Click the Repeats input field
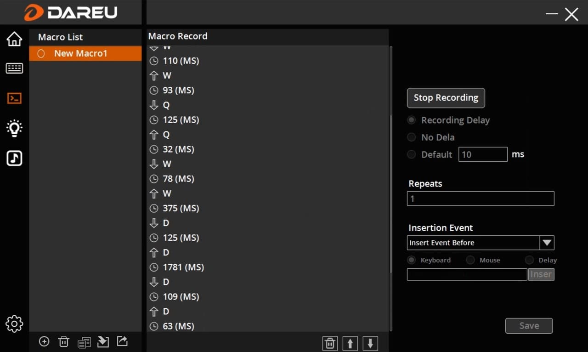This screenshot has width=588, height=352. click(x=481, y=199)
